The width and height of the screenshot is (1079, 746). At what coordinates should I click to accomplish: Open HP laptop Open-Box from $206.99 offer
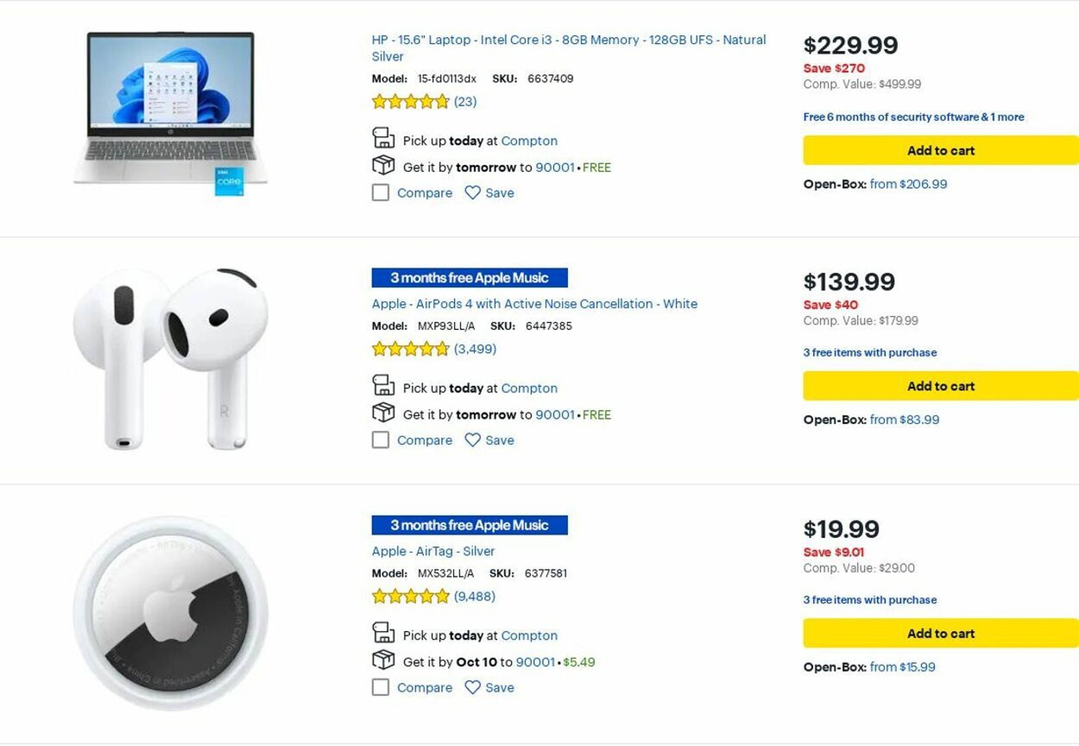[x=908, y=184]
